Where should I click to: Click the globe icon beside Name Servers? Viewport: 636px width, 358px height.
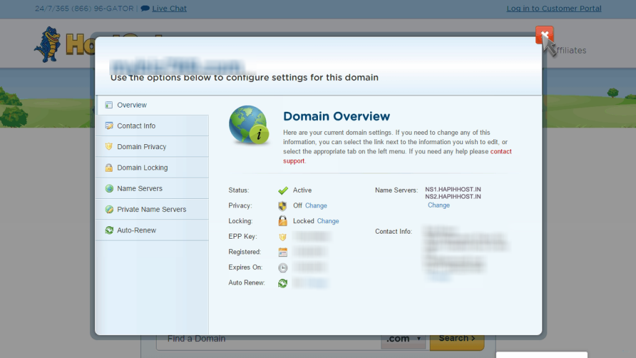click(x=109, y=188)
